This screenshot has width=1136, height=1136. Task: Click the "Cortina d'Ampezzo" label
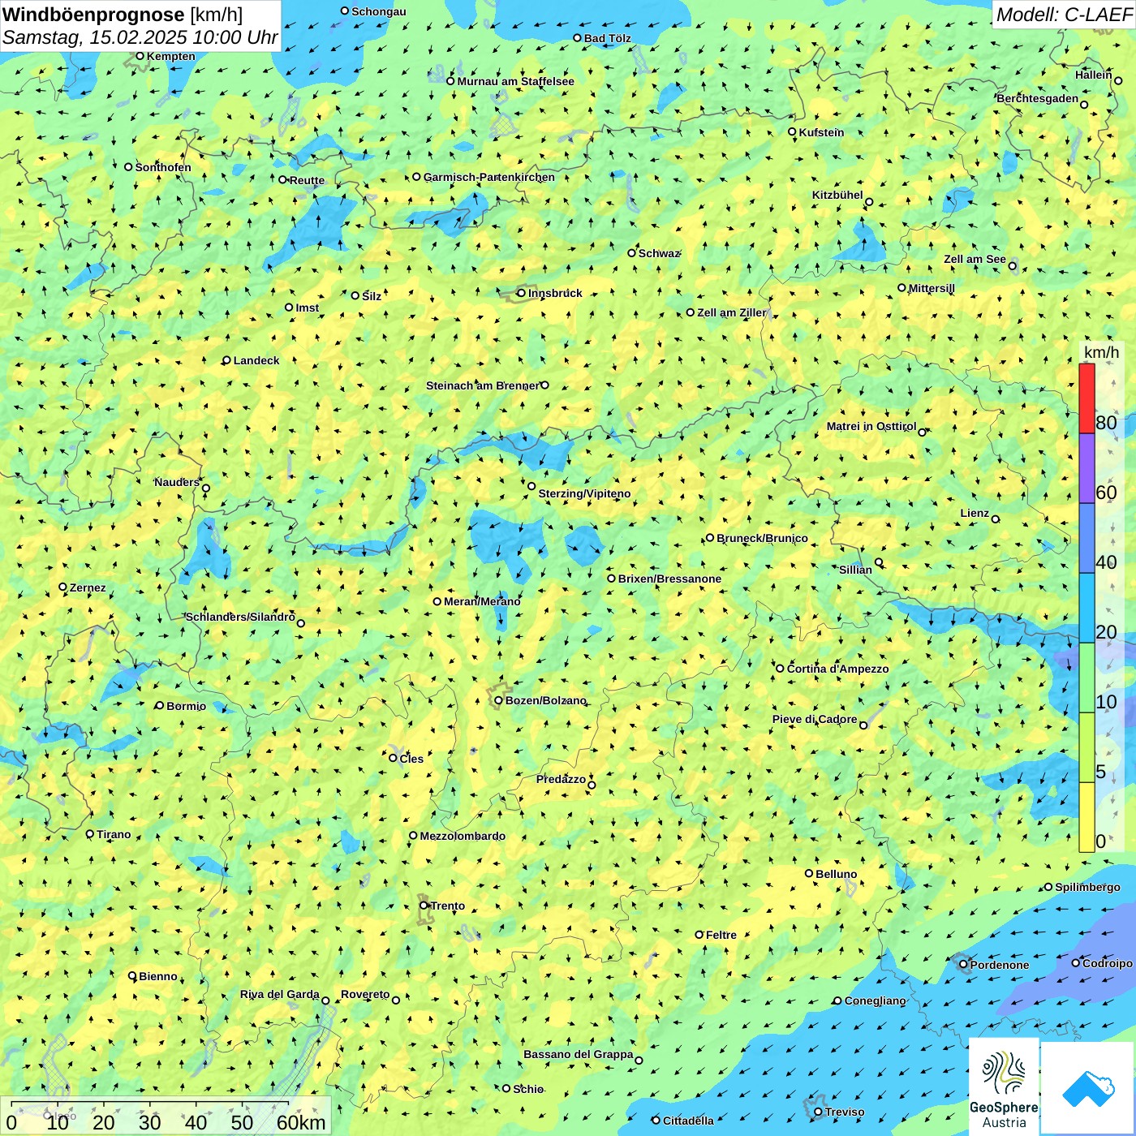point(838,669)
